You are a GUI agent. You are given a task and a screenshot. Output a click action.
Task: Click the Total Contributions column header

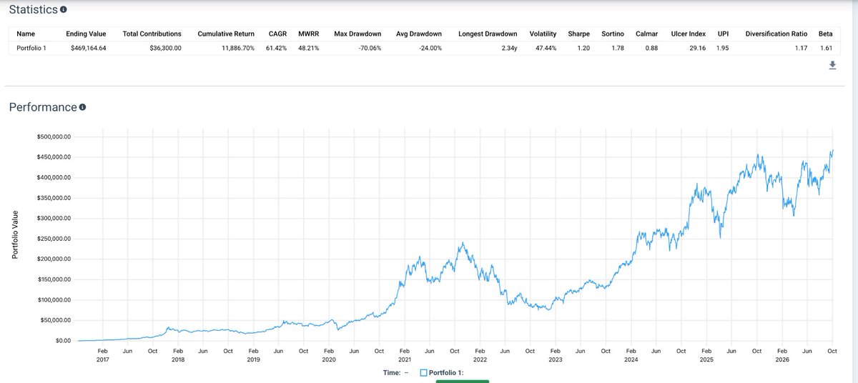[x=152, y=34]
